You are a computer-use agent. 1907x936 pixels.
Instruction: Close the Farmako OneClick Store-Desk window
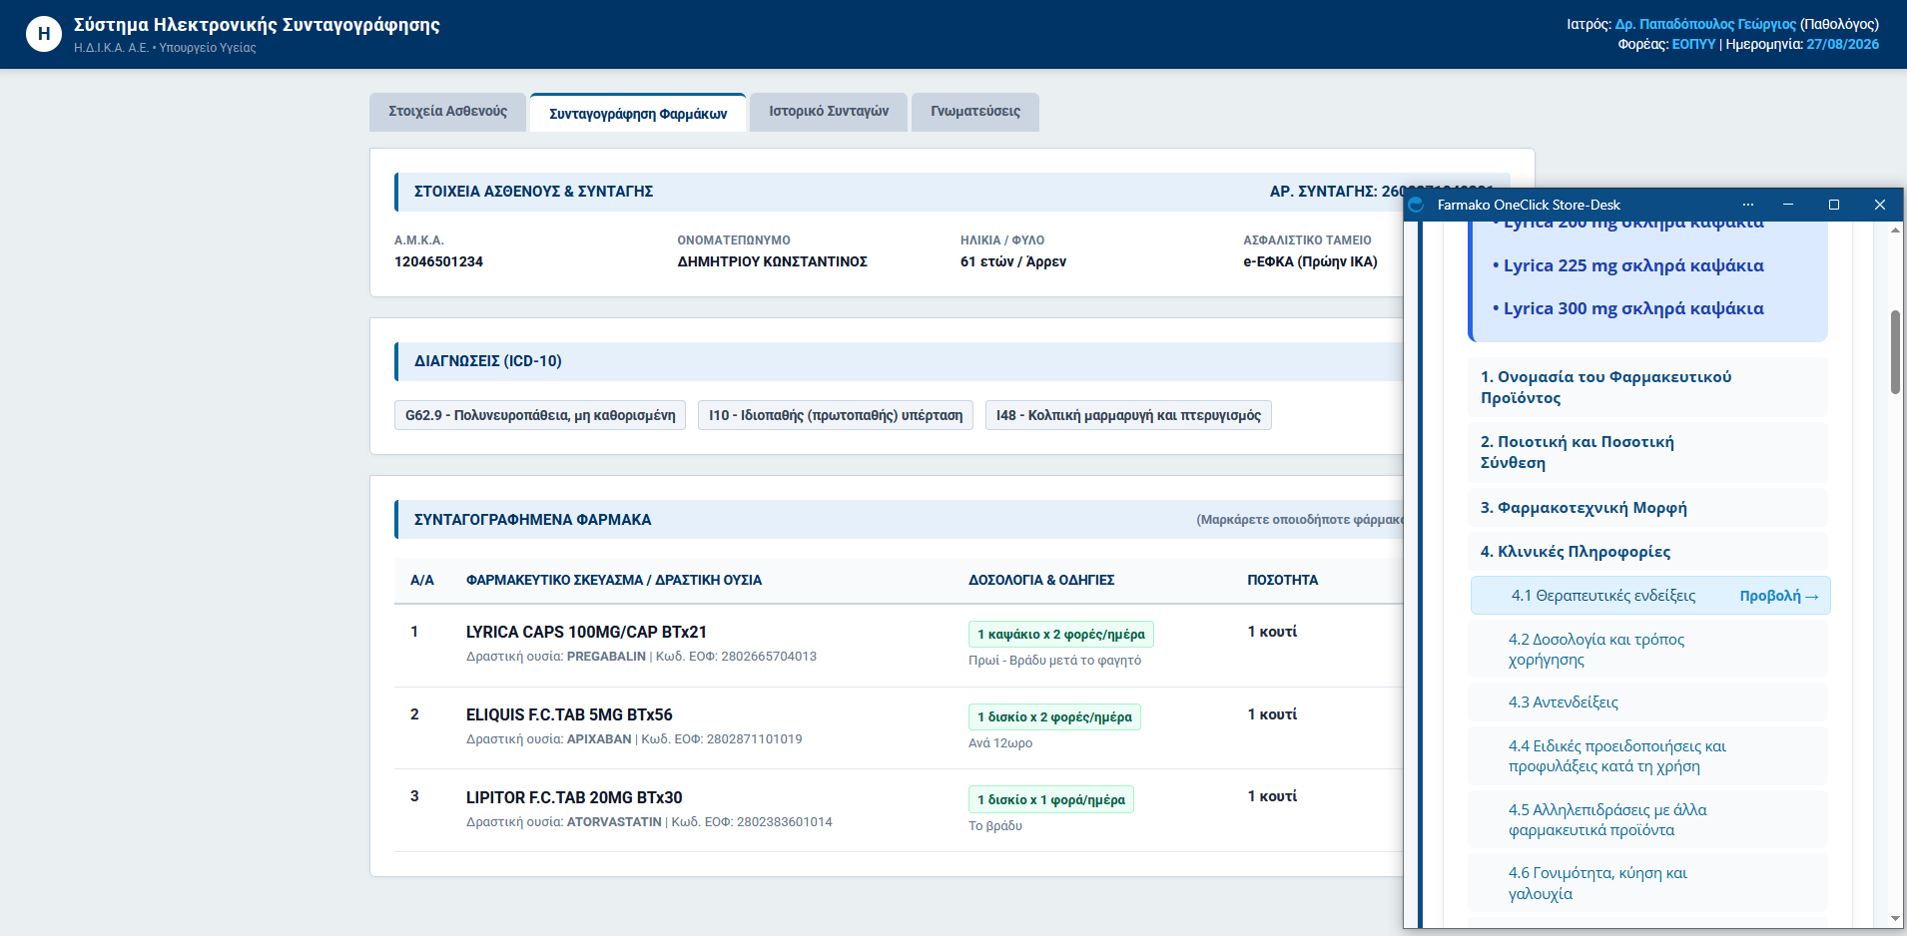tap(1880, 205)
